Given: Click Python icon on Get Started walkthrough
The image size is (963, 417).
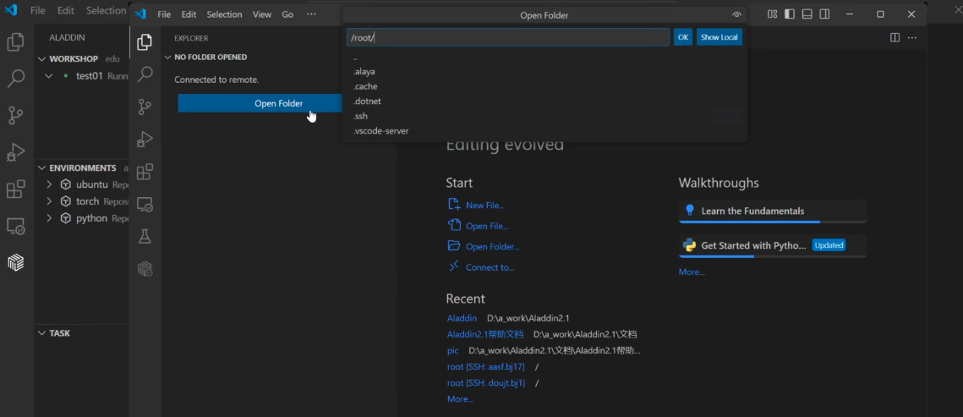Looking at the screenshot, I should point(689,245).
